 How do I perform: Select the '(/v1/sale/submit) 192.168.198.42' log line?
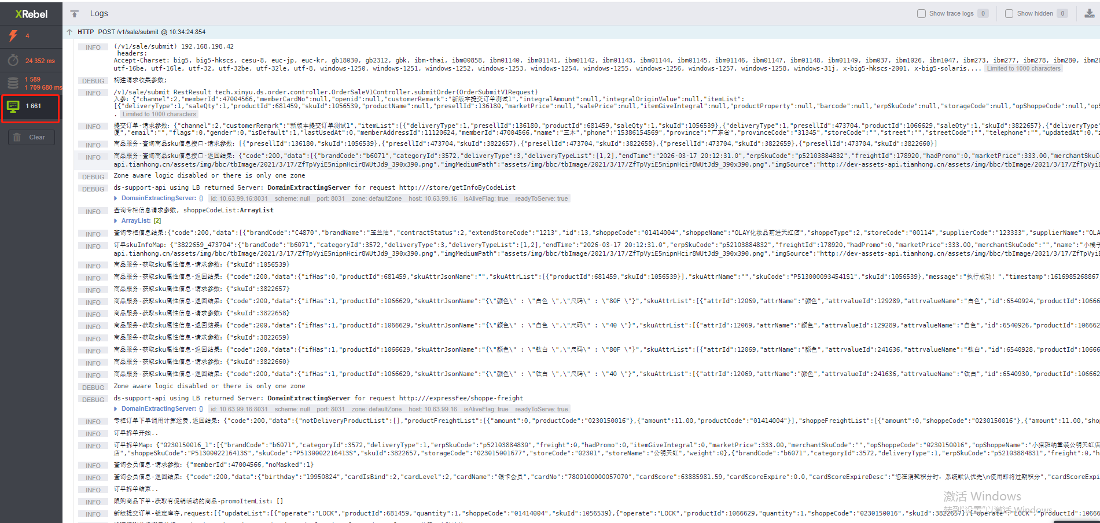coord(174,46)
